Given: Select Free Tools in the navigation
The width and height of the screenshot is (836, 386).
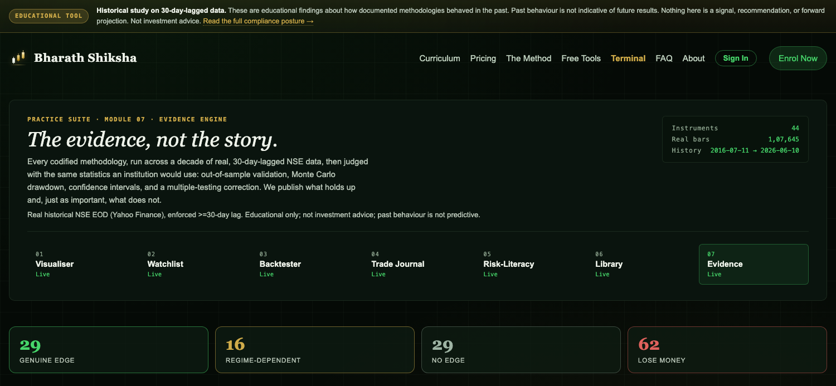Looking at the screenshot, I should (581, 58).
